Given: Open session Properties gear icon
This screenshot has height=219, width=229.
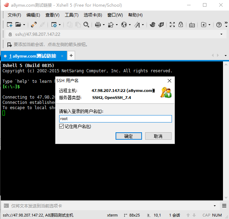Looking at the screenshot, I should click(x=54, y=25).
